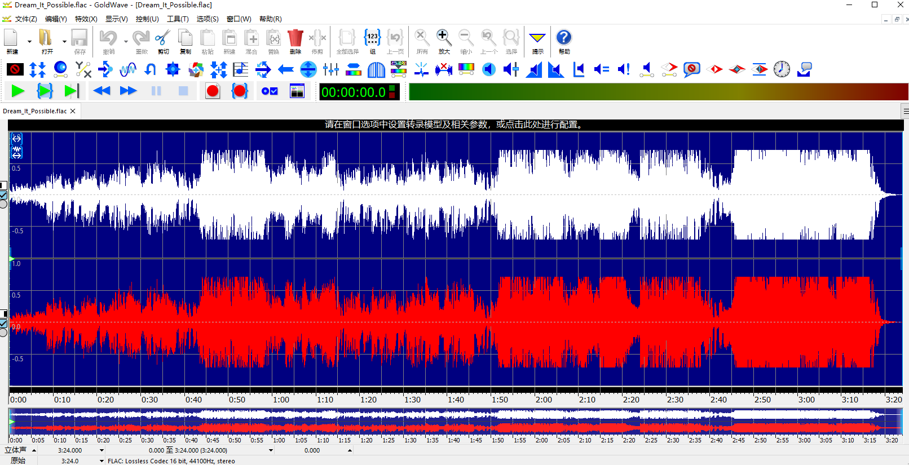Expand the 打开 (Open) dropdown arrow
This screenshot has height=465, width=909.
pyautogui.click(x=64, y=42)
